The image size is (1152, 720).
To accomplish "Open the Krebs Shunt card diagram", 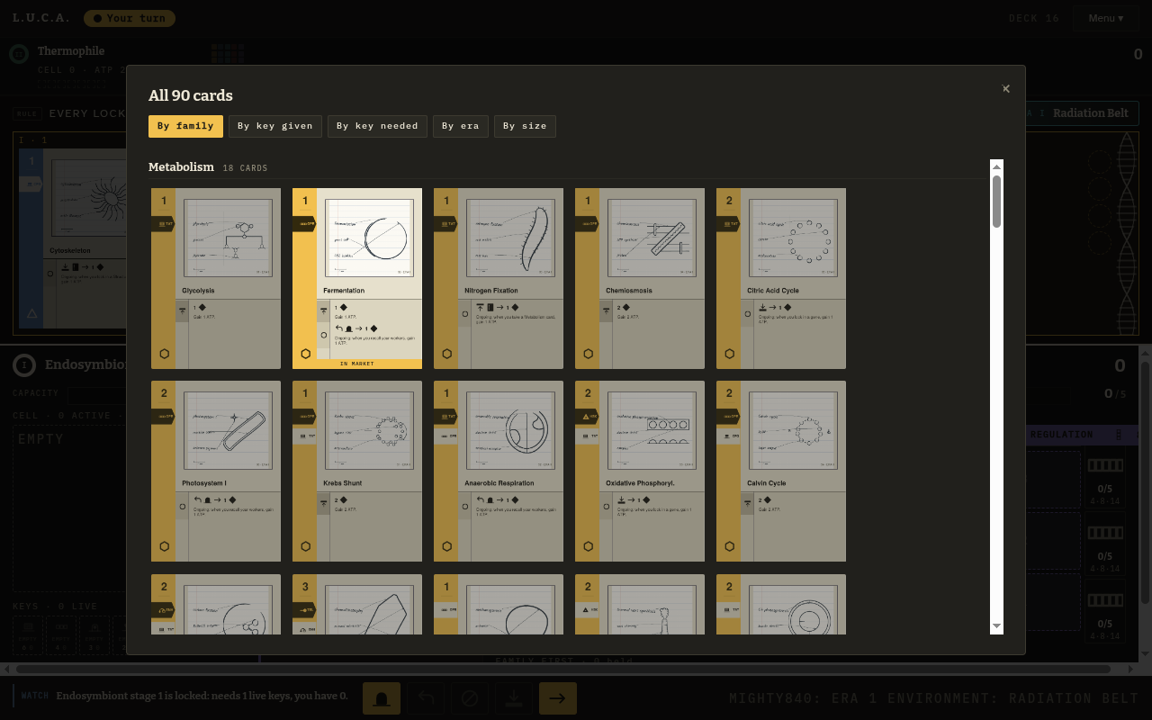I will (x=370, y=430).
